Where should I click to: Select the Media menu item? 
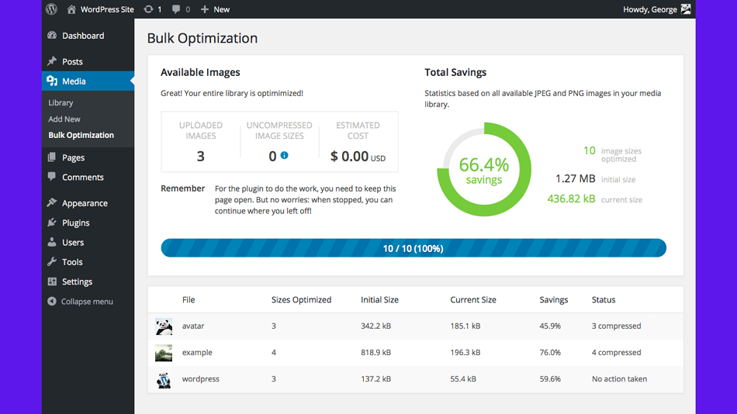[88, 81]
